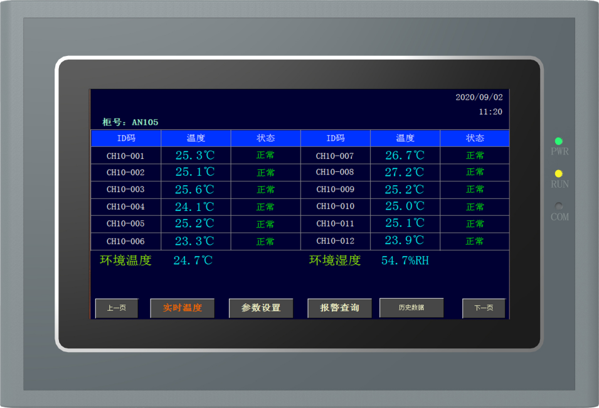Select the CH10-007 ID cell

pyautogui.click(x=335, y=156)
